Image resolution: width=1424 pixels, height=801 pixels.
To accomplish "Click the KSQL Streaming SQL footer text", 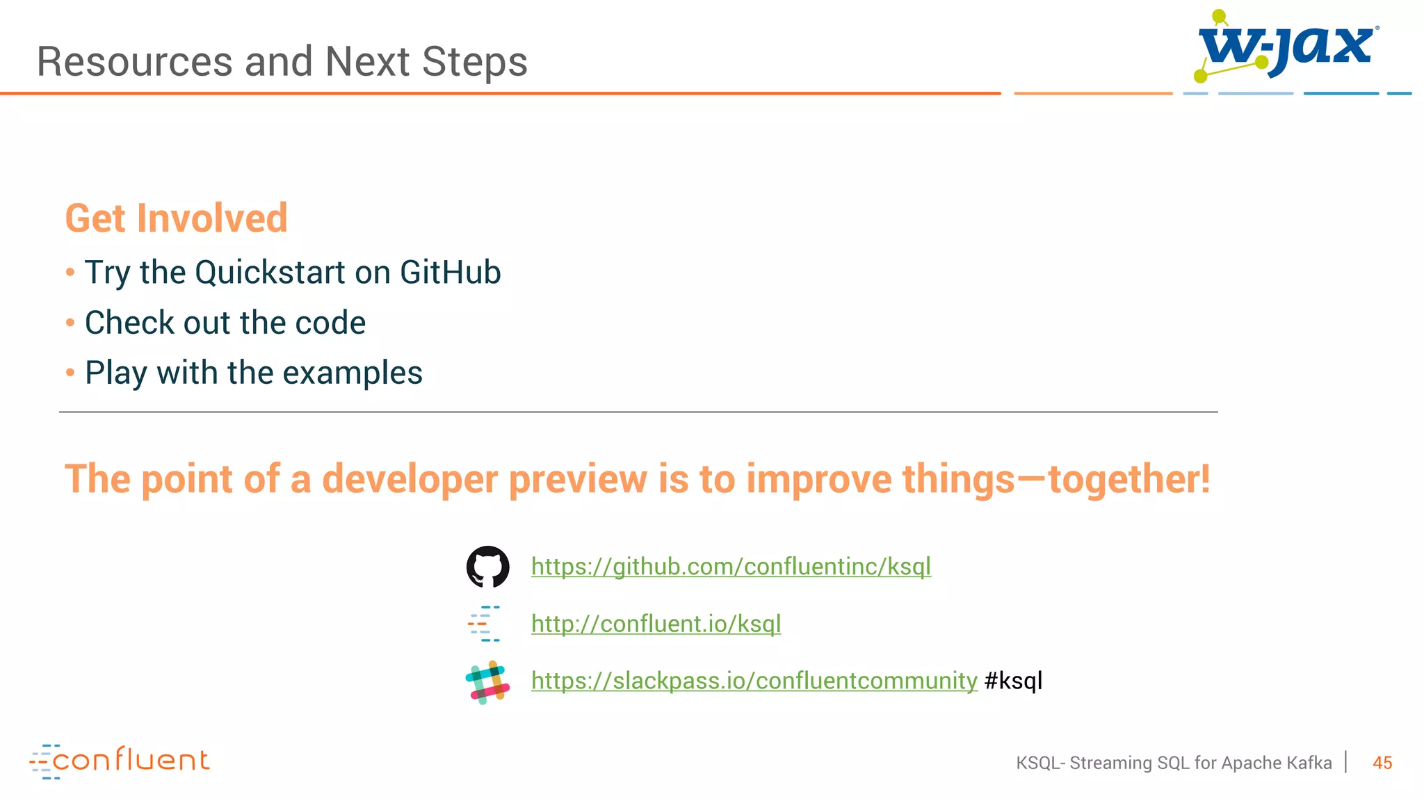I will [x=1174, y=763].
